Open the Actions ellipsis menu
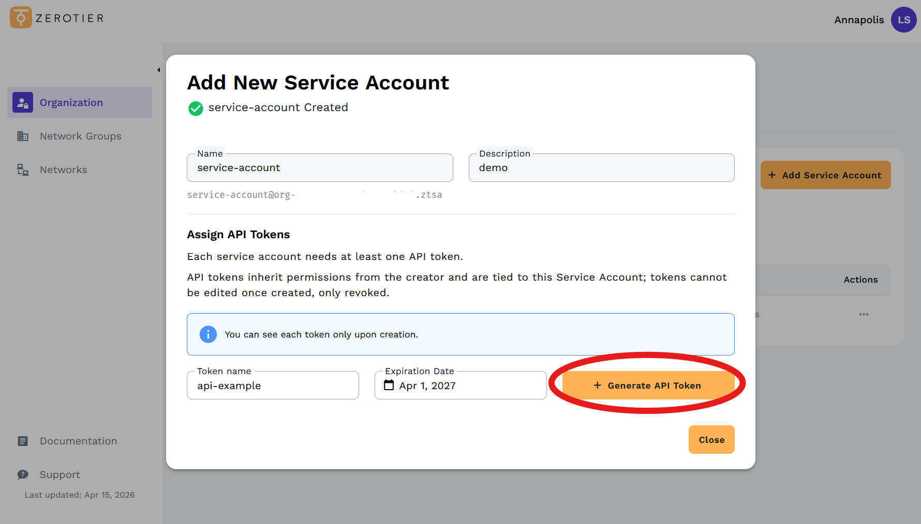The width and height of the screenshot is (921, 524). (x=863, y=314)
